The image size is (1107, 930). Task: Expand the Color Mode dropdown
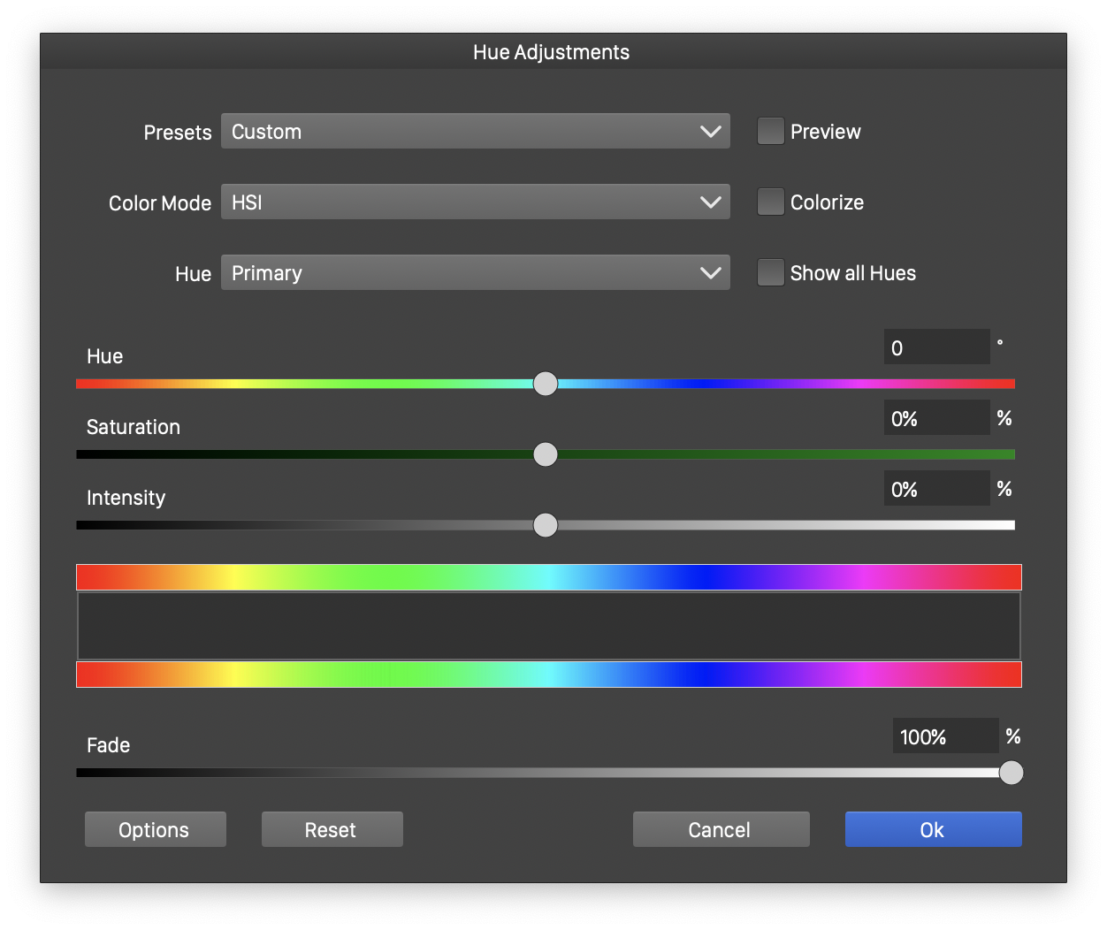[x=475, y=202]
